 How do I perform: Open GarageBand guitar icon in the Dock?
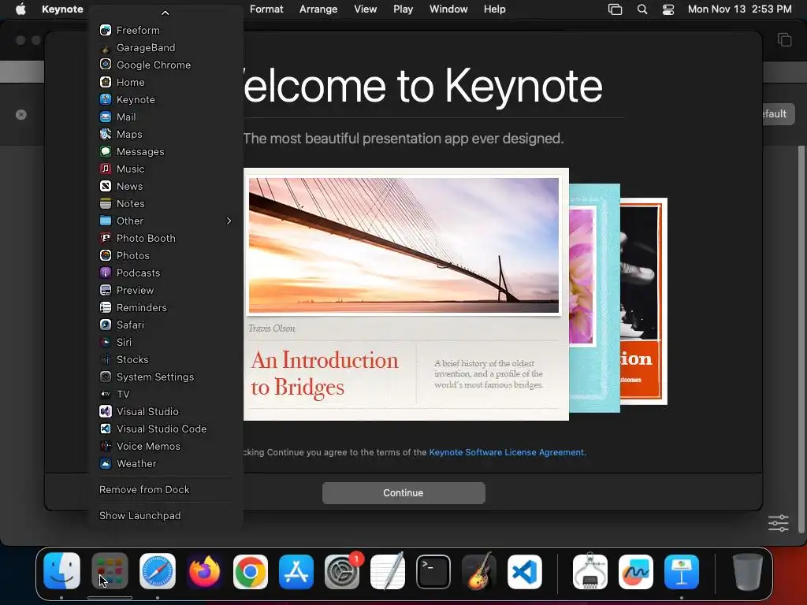point(479,571)
